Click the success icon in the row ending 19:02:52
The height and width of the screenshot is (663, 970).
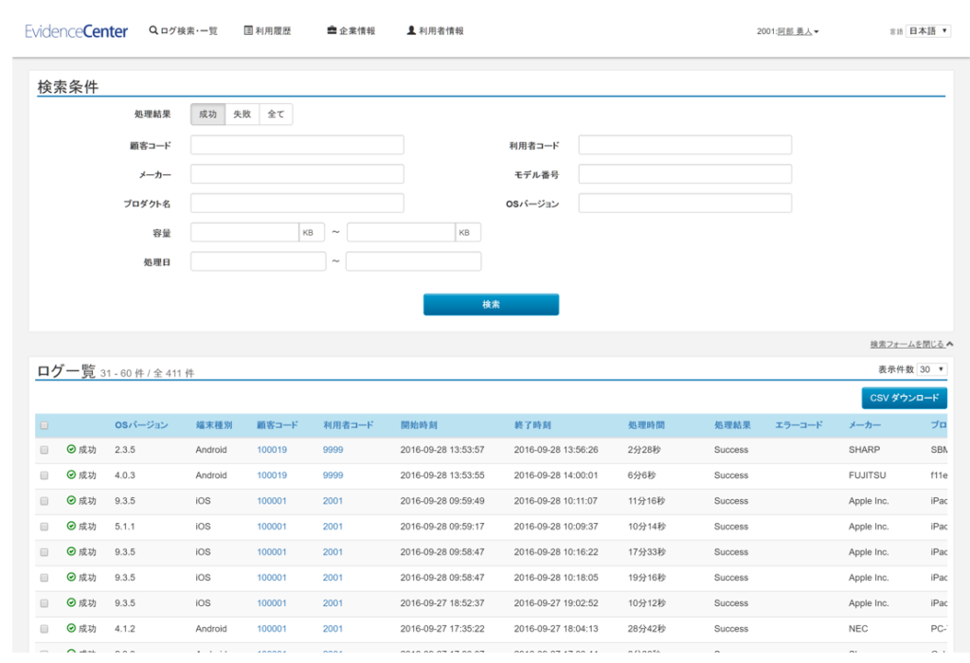point(71,603)
